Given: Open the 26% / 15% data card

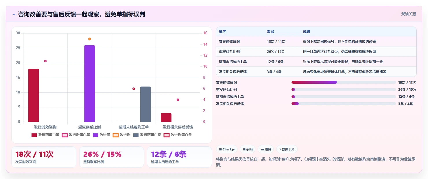Looking at the screenshot, I should [x=112, y=157].
